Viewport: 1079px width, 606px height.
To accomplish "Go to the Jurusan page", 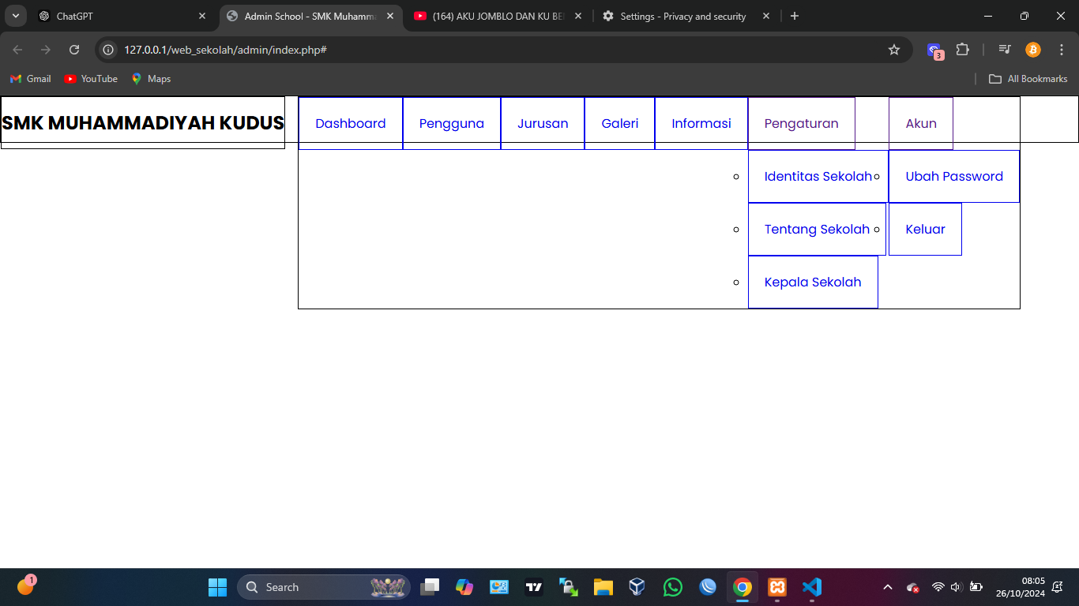I will 543,123.
